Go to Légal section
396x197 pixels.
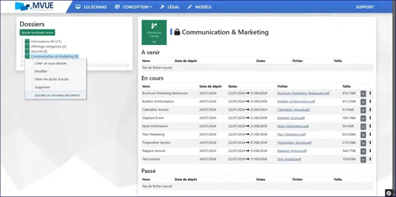(169, 7)
